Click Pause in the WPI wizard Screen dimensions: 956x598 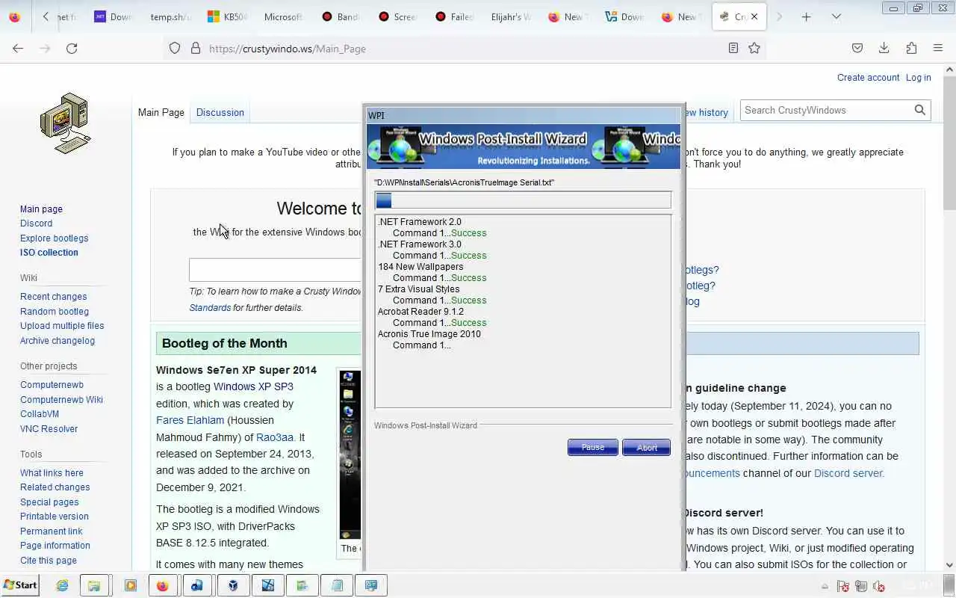[x=592, y=447]
